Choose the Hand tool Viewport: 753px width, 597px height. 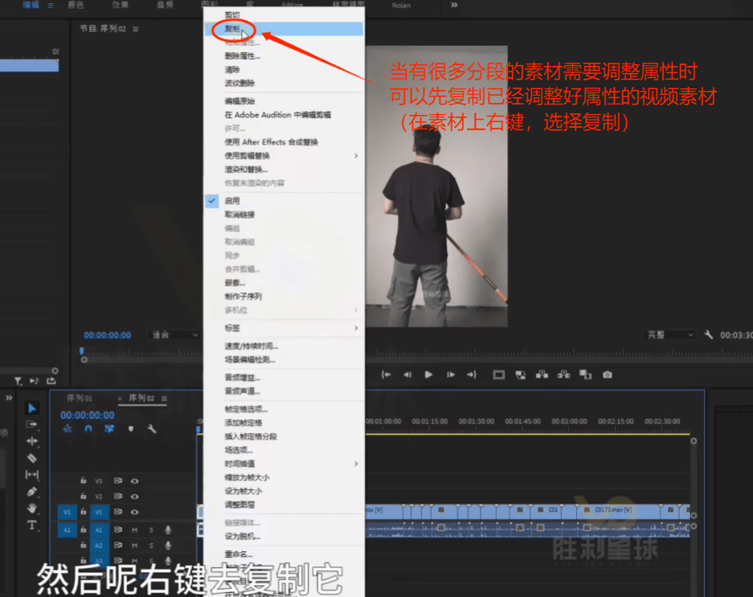32,508
